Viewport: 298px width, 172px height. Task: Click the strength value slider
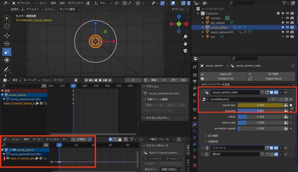tap(260, 111)
